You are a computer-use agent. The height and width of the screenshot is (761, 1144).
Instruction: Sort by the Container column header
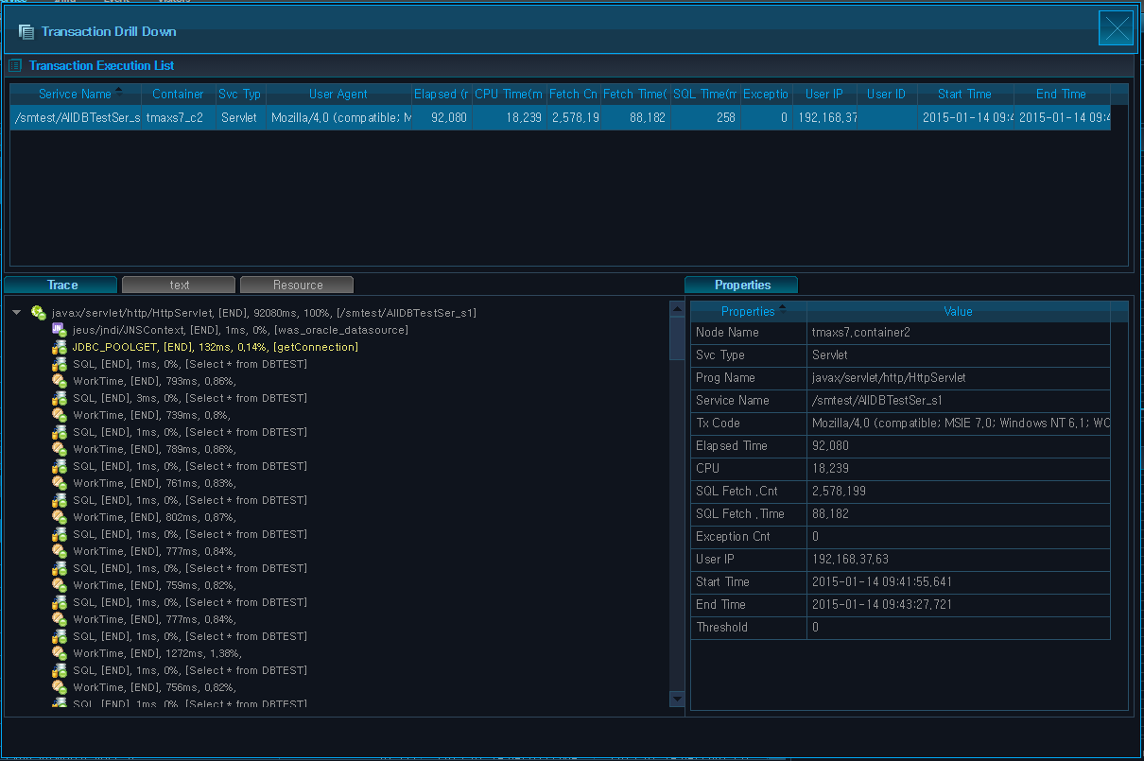[178, 94]
